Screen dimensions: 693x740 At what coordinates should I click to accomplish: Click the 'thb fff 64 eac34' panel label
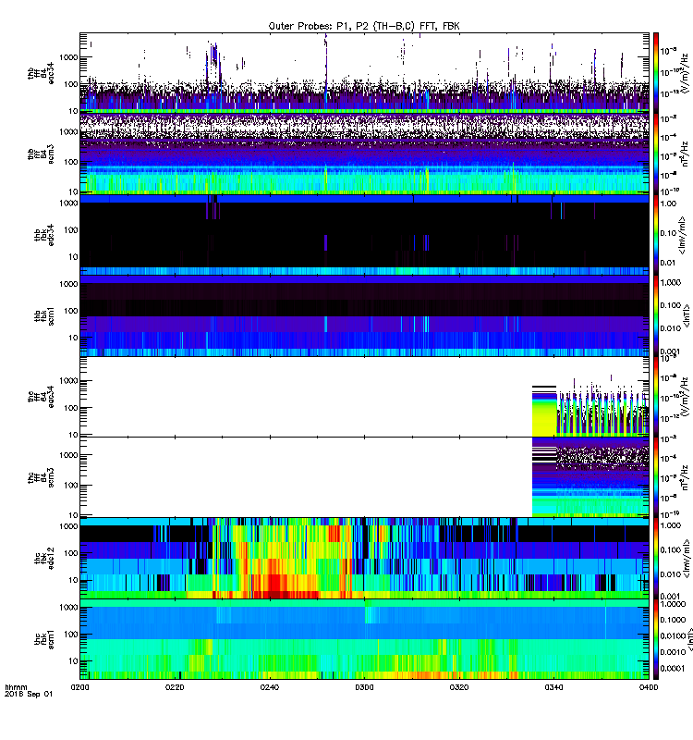[x=41, y=72]
